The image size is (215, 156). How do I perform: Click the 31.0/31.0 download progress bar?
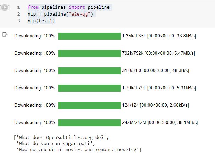[89, 71]
